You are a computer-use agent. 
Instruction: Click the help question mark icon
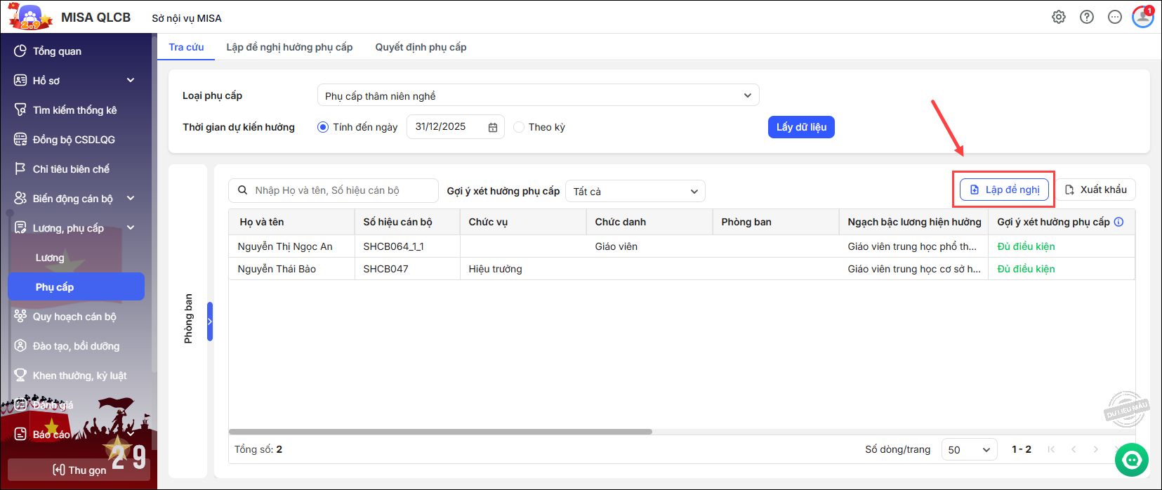[1086, 17]
